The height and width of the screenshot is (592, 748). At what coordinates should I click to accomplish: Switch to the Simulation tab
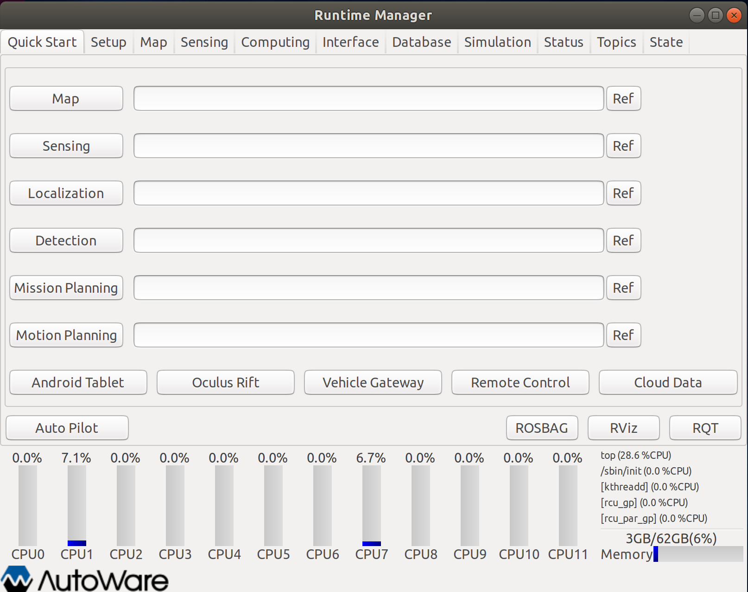497,42
